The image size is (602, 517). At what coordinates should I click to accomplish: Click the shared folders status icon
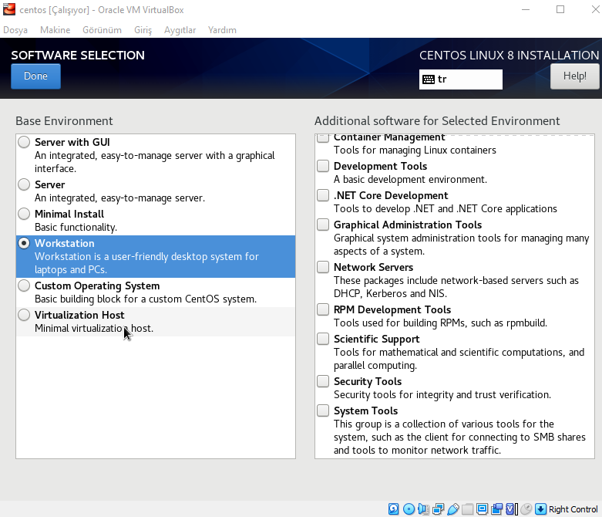tap(467, 509)
